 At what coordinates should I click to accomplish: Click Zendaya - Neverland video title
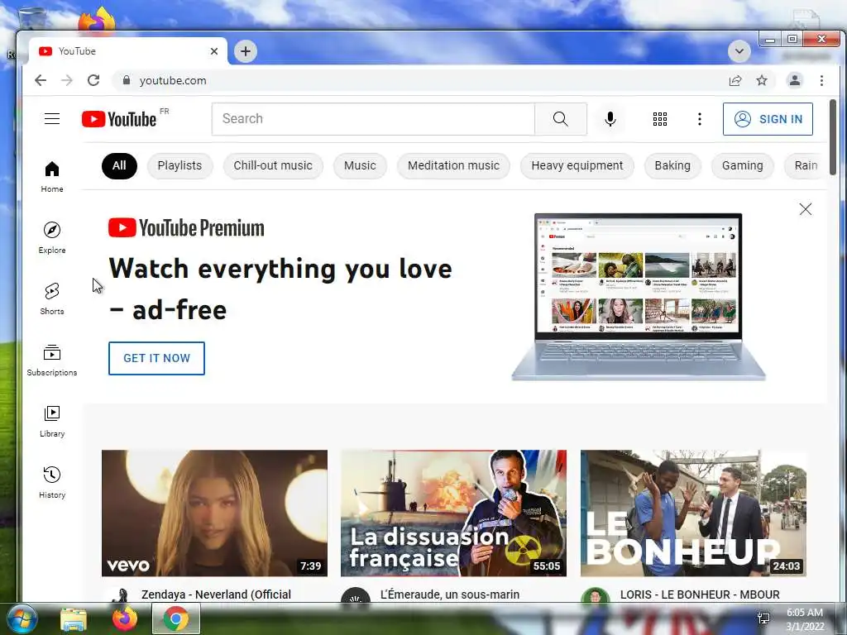coord(216,594)
